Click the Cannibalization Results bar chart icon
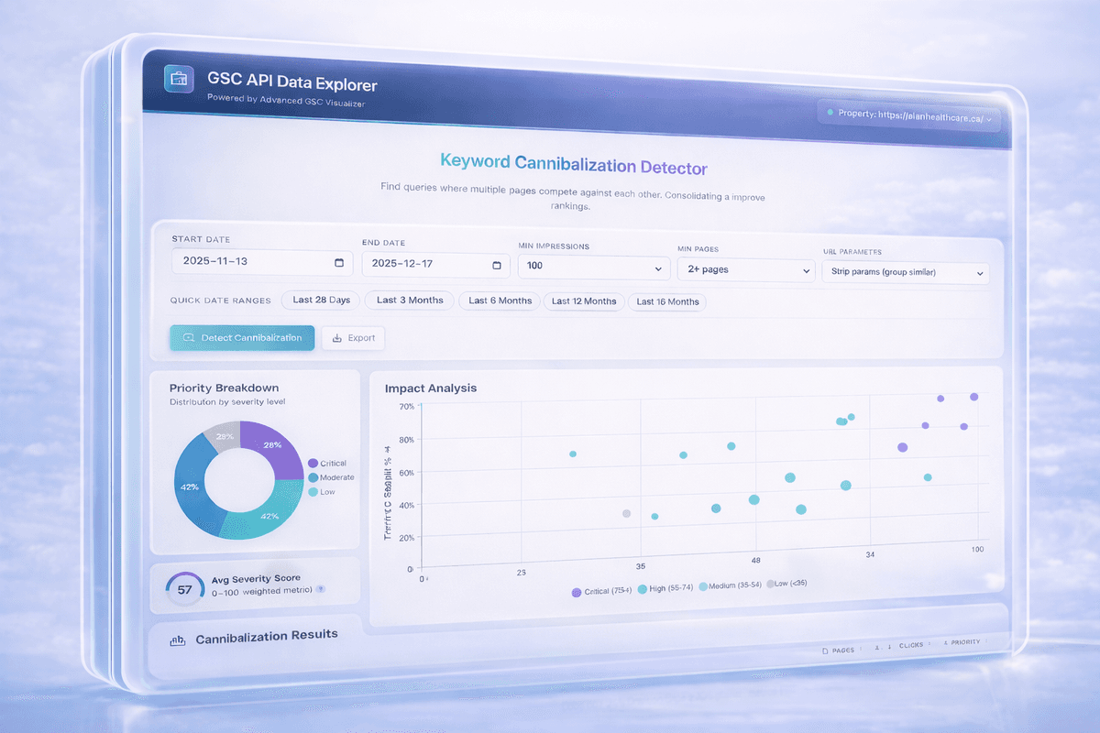Screen dimensions: 1100x733 pyautogui.click(x=178, y=640)
